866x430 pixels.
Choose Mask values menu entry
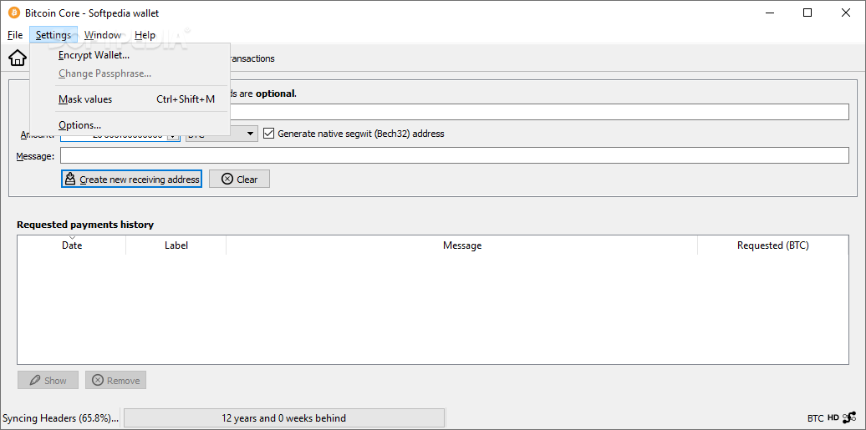tap(130, 99)
